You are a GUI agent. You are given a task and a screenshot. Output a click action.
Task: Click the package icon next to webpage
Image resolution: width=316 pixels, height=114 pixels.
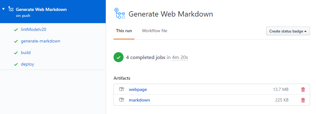[121, 89]
